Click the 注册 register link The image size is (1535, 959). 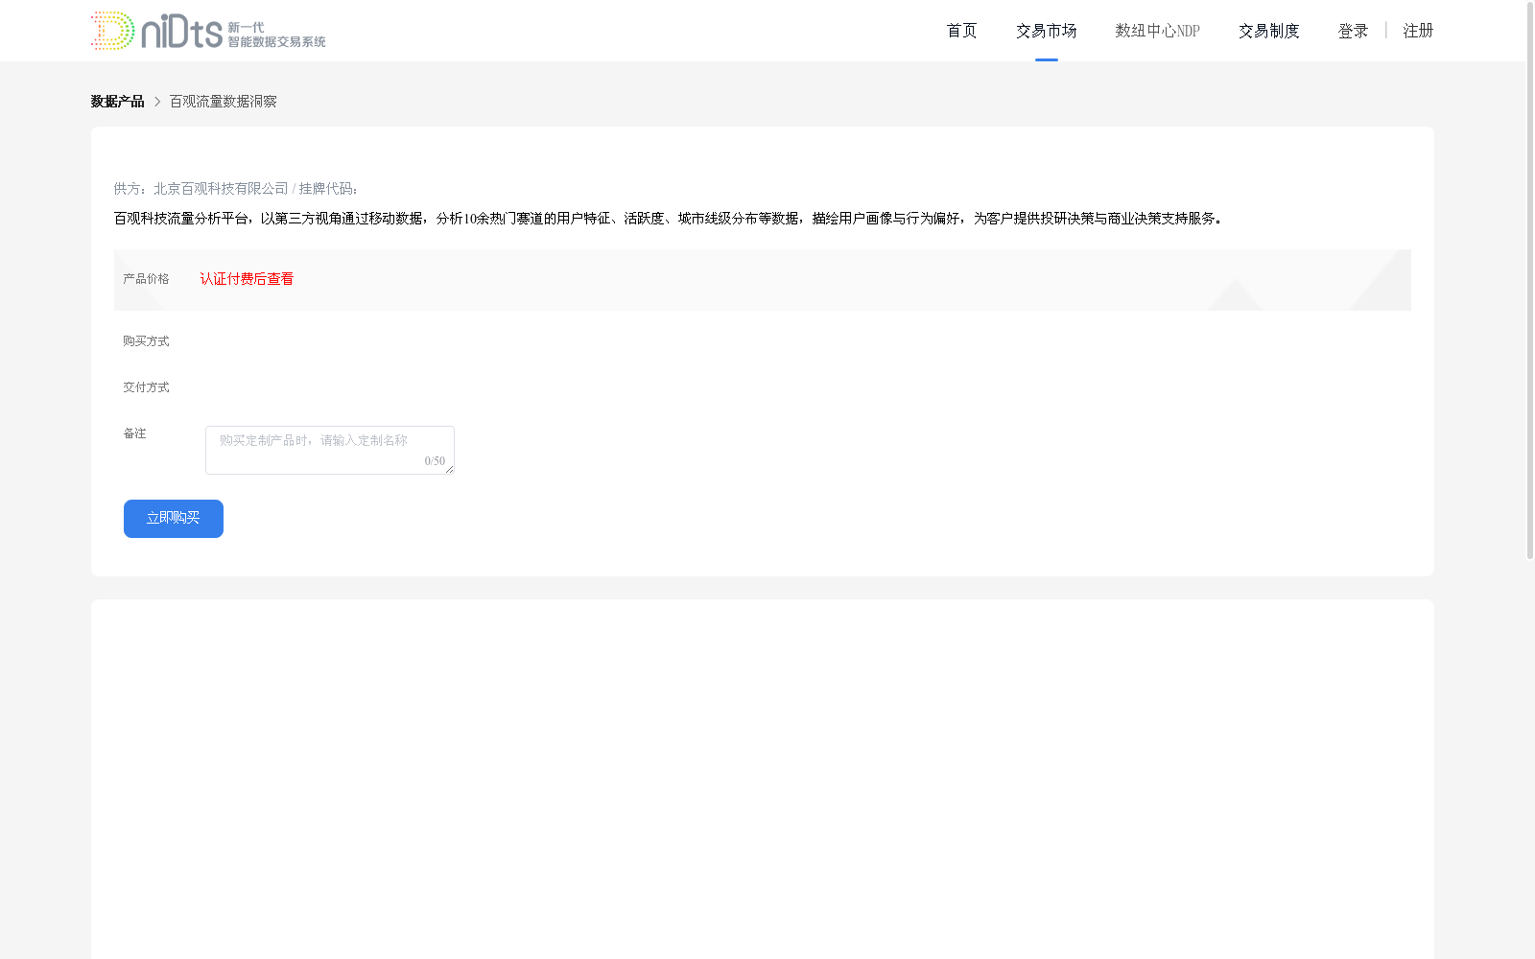[x=1418, y=31]
